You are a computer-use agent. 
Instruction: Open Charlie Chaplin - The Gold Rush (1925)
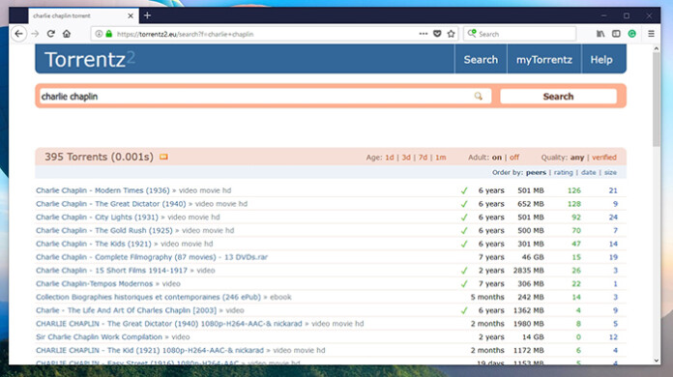(103, 230)
